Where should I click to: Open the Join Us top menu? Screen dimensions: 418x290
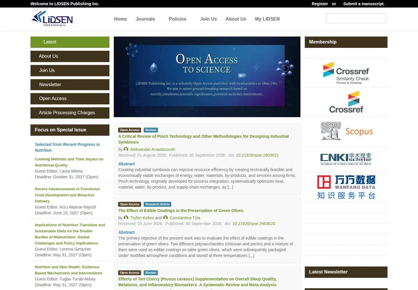click(x=208, y=19)
